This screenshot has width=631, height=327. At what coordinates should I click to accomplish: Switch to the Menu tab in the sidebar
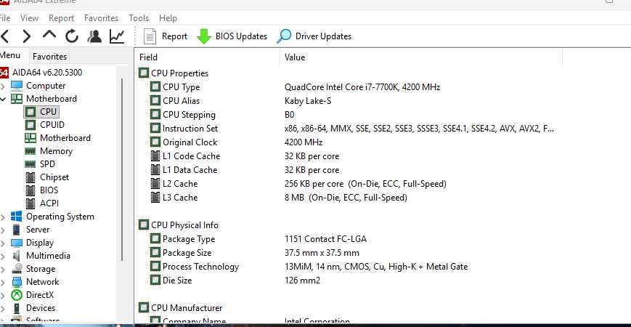[x=11, y=55]
